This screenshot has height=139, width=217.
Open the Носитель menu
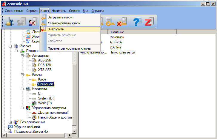coord(59,11)
